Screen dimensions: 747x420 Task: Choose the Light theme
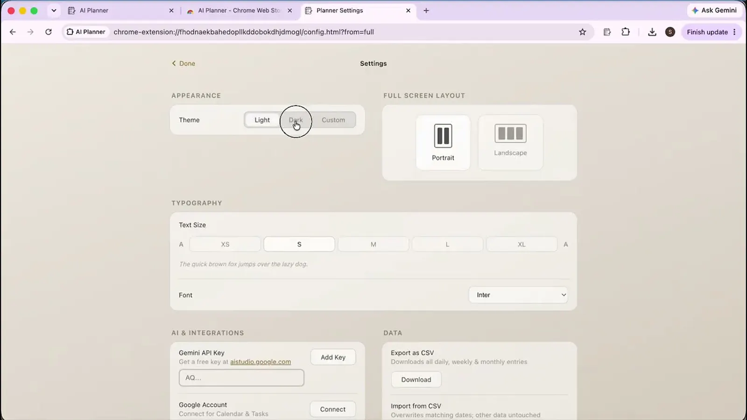click(x=262, y=120)
